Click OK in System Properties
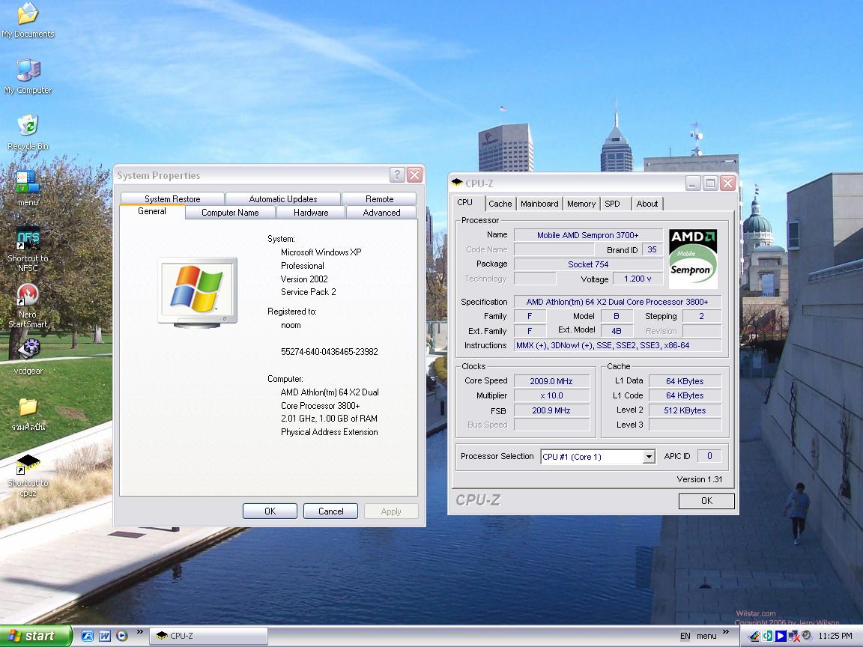Screen dimensions: 863x647 [x=270, y=511]
